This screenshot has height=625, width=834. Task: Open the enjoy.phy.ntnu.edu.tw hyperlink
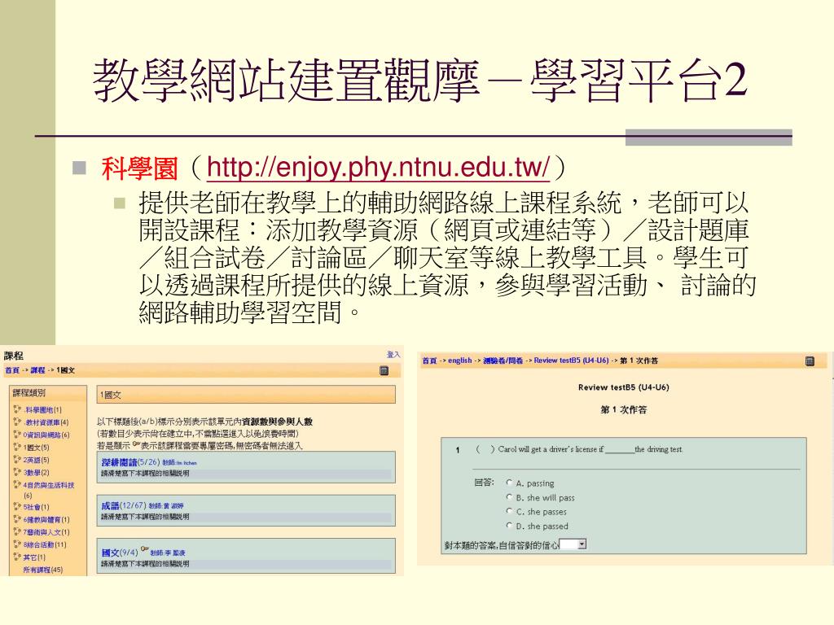pyautogui.click(x=378, y=167)
